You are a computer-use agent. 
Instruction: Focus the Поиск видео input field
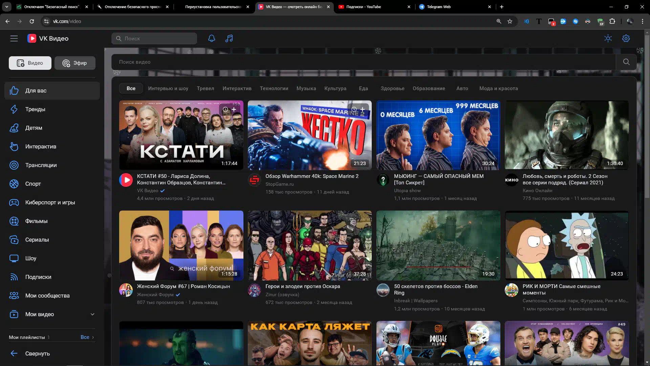pyautogui.click(x=364, y=62)
